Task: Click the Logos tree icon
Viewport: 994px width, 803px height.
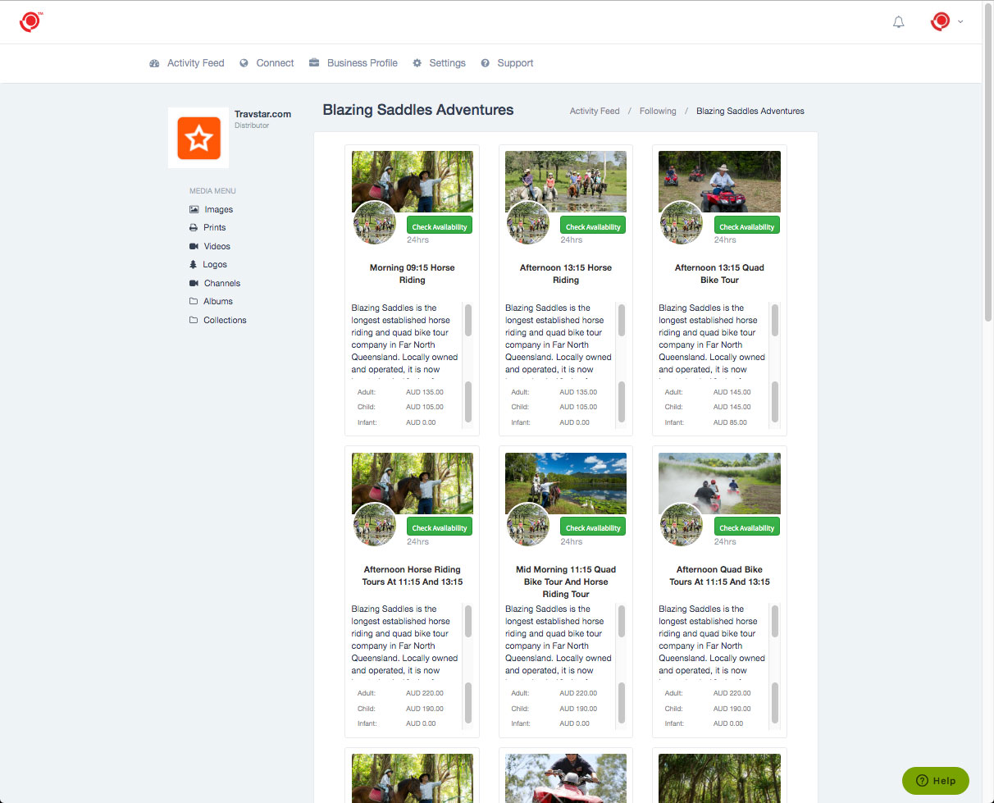Action: [x=194, y=265]
